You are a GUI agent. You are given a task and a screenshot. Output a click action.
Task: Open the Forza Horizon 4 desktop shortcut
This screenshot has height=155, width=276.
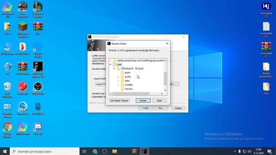[23, 9]
